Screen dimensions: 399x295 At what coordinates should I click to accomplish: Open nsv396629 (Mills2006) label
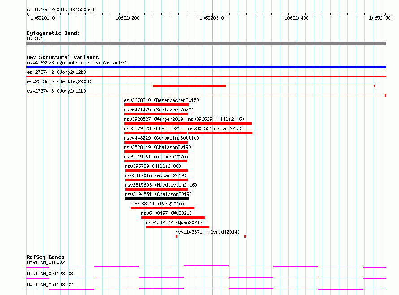tap(216, 119)
